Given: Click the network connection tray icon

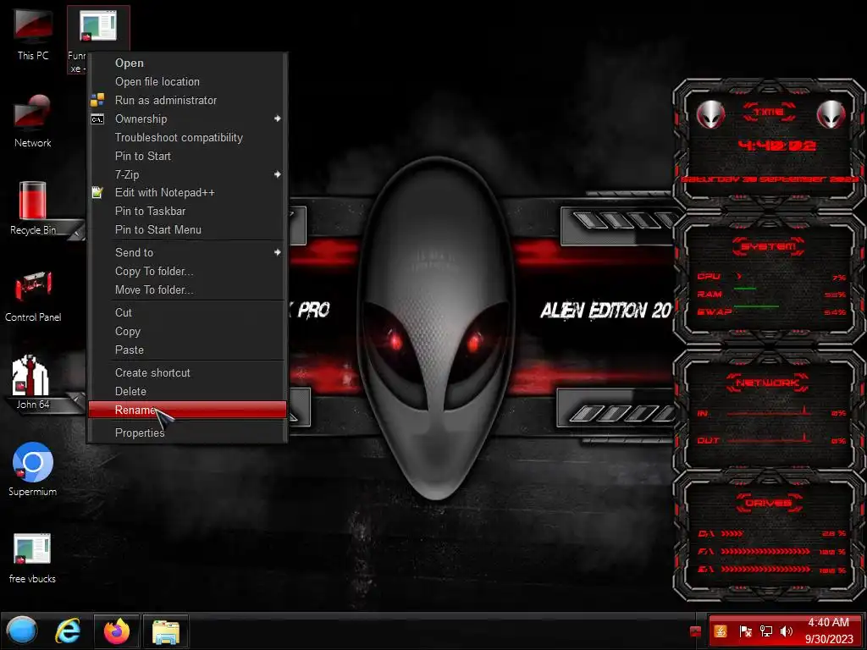Looking at the screenshot, I should coord(765,631).
